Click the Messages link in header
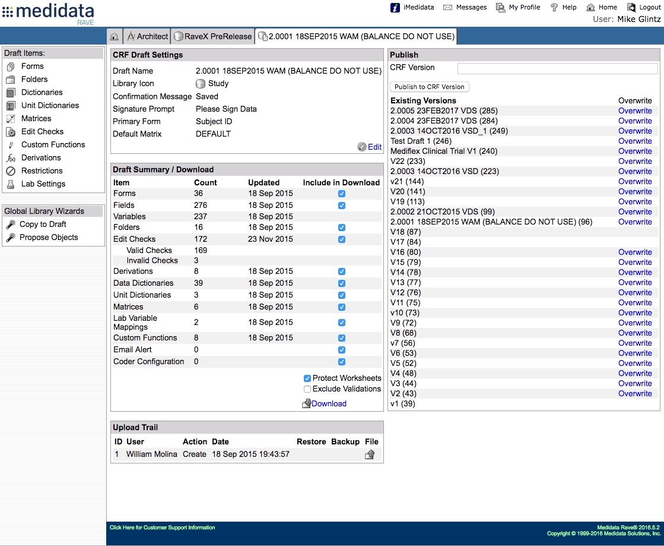 coord(471,7)
